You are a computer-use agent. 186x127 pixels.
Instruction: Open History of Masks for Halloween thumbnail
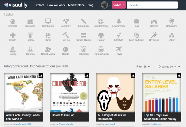(116, 93)
